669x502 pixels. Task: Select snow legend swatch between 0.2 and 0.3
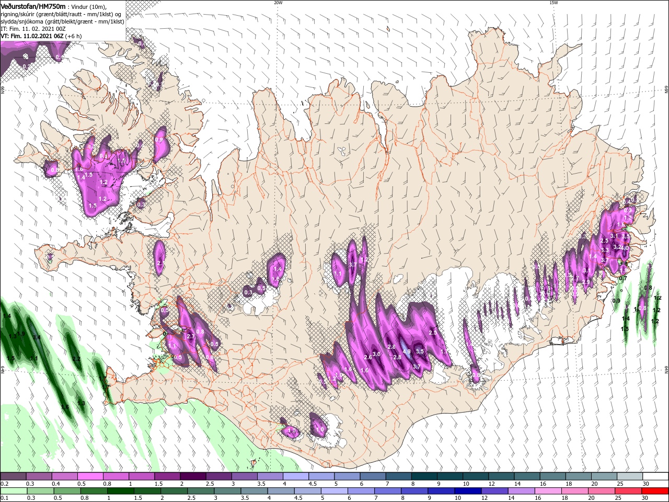(13, 476)
